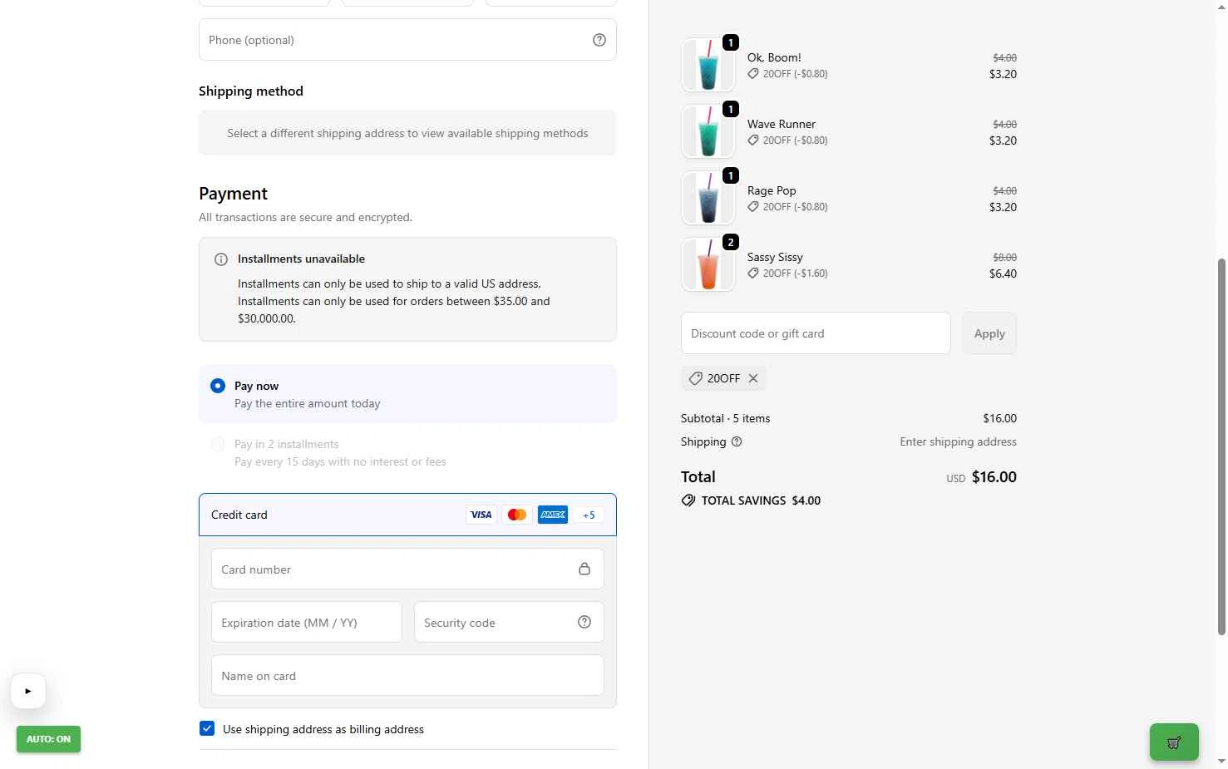This screenshot has width=1228, height=769.
Task: Focus the Card number field
Action: click(x=407, y=569)
